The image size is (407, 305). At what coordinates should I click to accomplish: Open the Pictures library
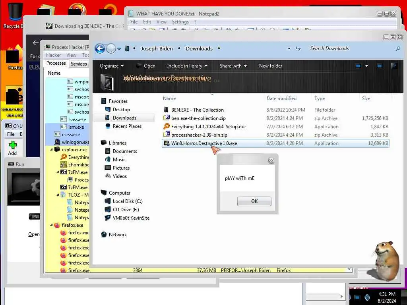(121, 168)
